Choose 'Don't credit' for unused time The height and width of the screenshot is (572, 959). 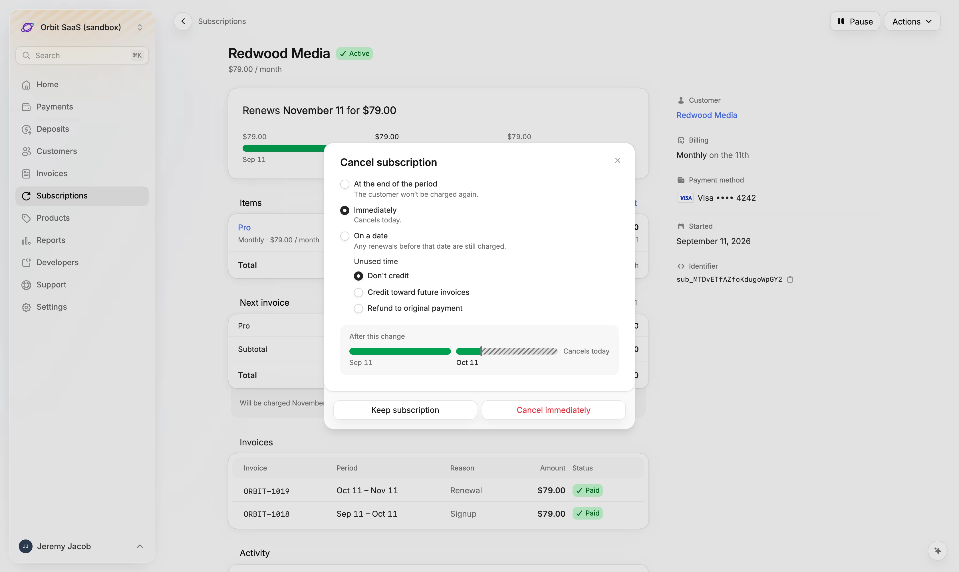[358, 276]
